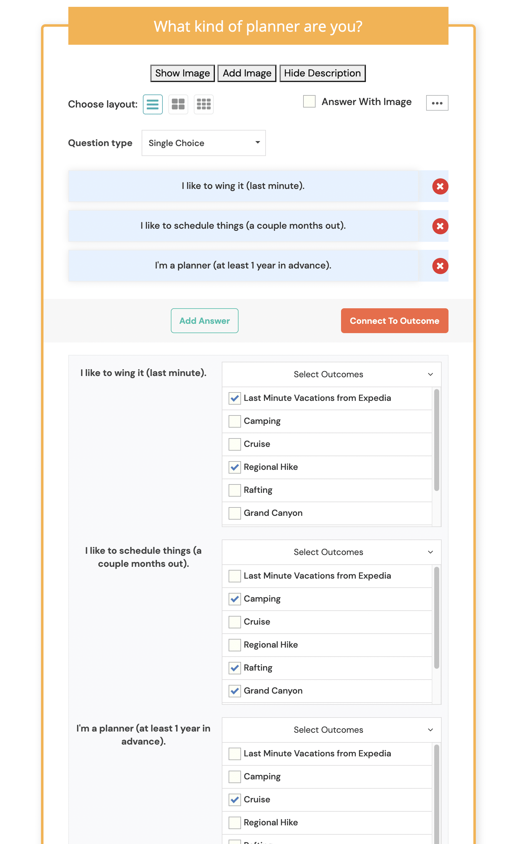The height and width of the screenshot is (844, 510).
Task: Open the more options ellipsis menu
Action: click(x=437, y=103)
